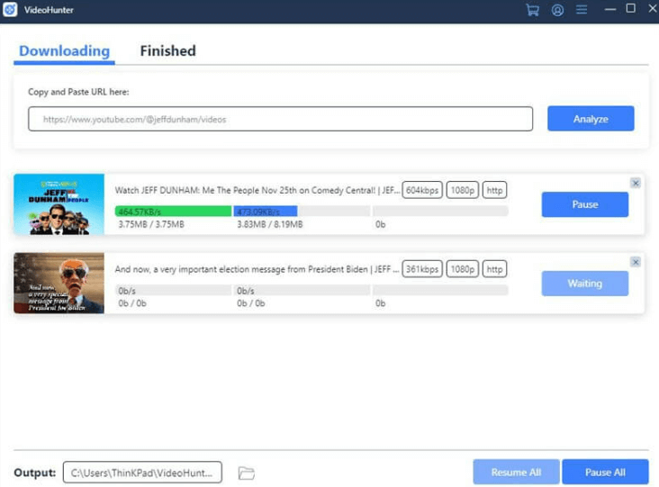Screen dimensions: 659x487
Task: Select the 'And now, a very important' title
Action: pyautogui.click(x=257, y=269)
